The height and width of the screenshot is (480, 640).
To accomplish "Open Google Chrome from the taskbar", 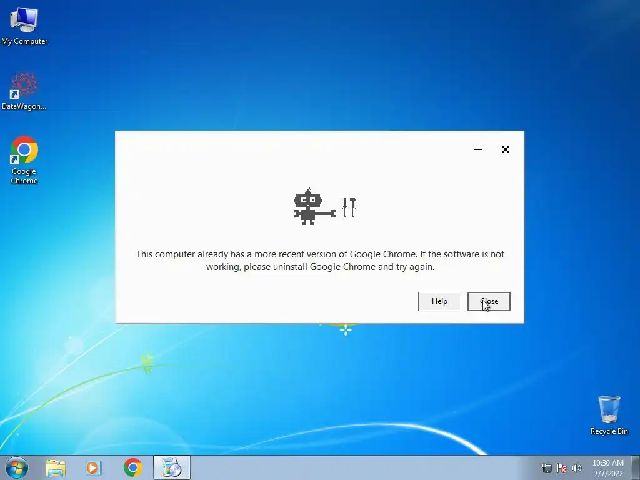I will click(133, 467).
